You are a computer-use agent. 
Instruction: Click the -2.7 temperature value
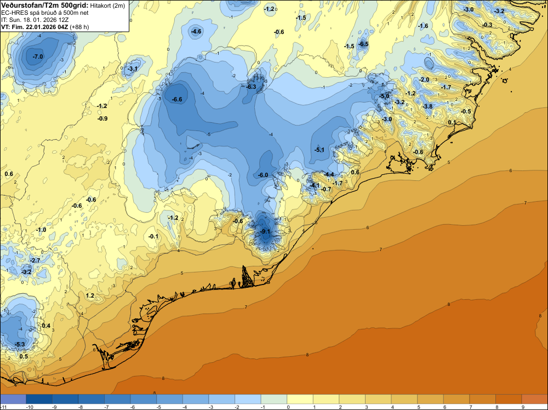(35, 260)
